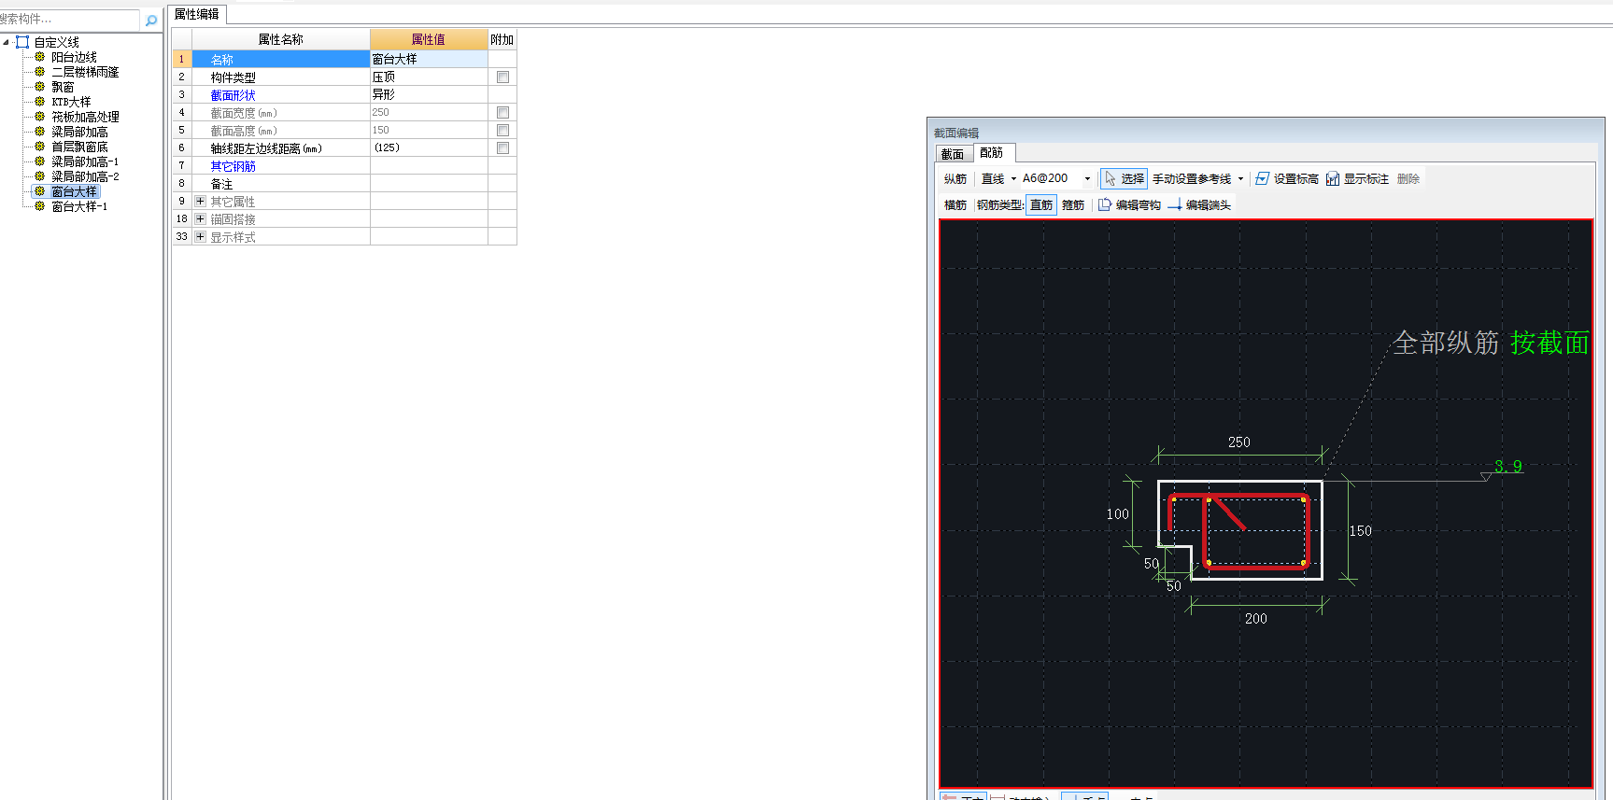Click the 设置标高 elevation tool

coord(1287,178)
